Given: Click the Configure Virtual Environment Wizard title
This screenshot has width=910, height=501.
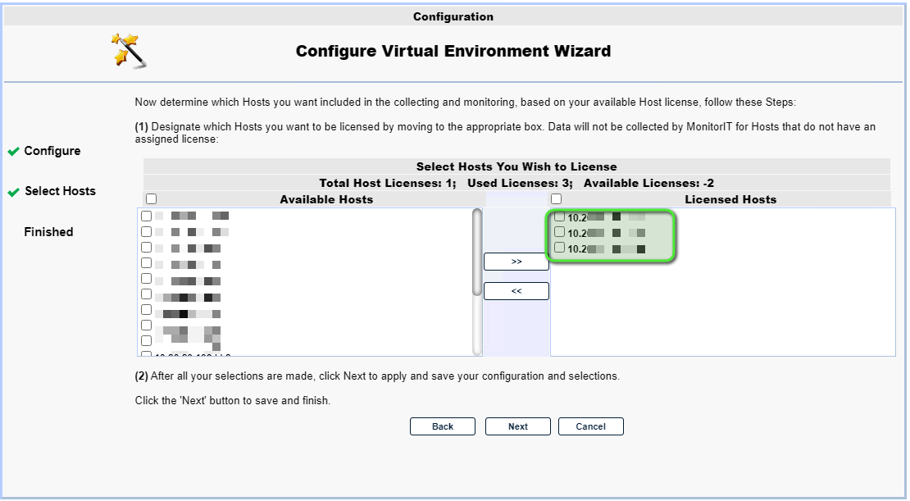Looking at the screenshot, I should [x=453, y=51].
